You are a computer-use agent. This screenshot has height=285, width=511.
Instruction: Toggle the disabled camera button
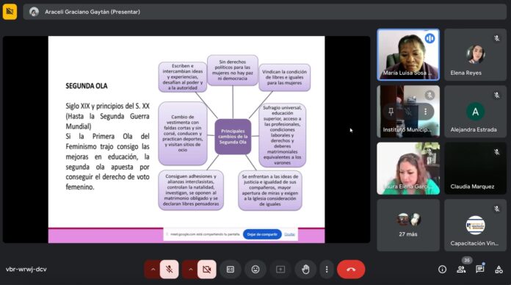coord(206,270)
